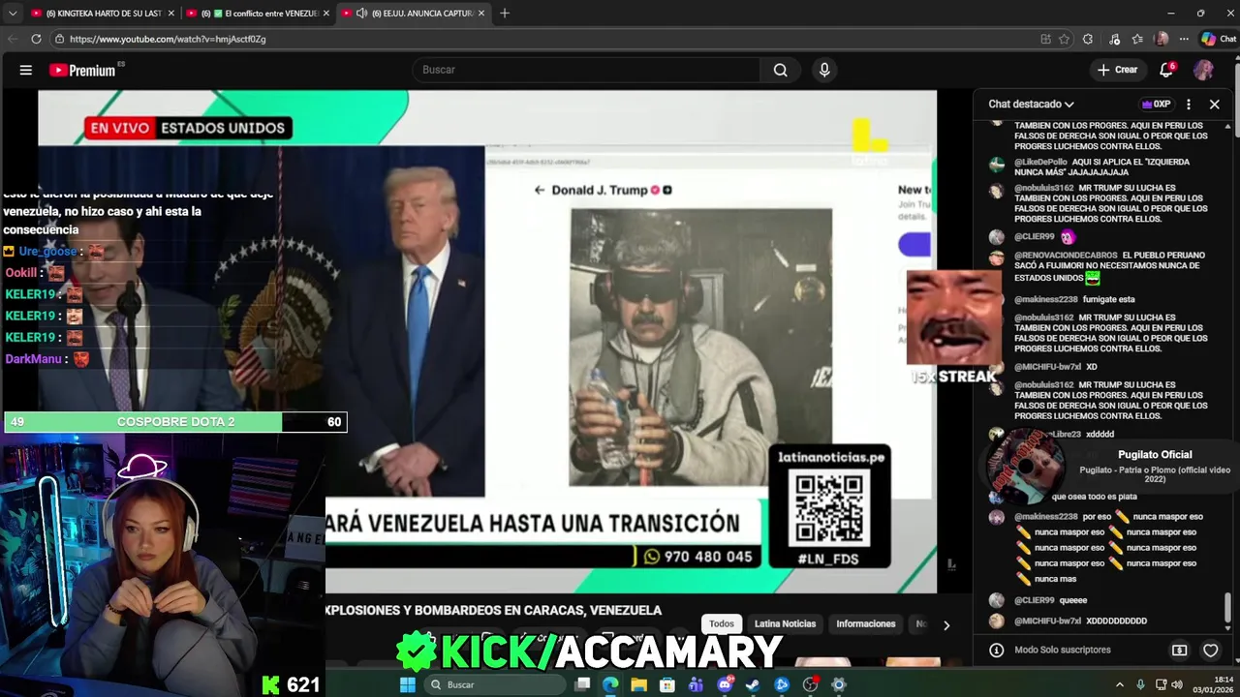
Task: Show hidden system tray icons
Action: (x=1120, y=684)
